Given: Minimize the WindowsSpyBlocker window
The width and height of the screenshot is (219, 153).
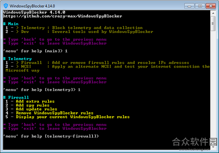Looking at the screenshot, I should tap(189, 6).
